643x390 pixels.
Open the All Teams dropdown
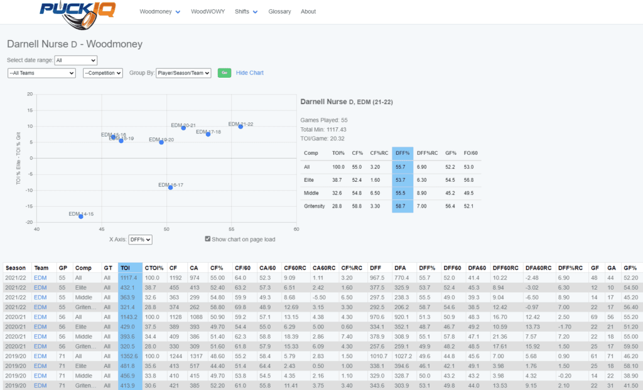[41, 73]
